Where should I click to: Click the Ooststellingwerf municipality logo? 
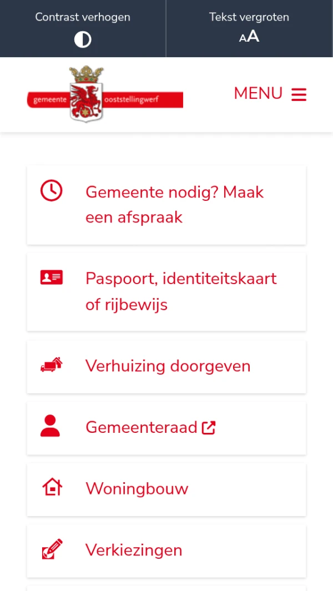coord(105,94)
